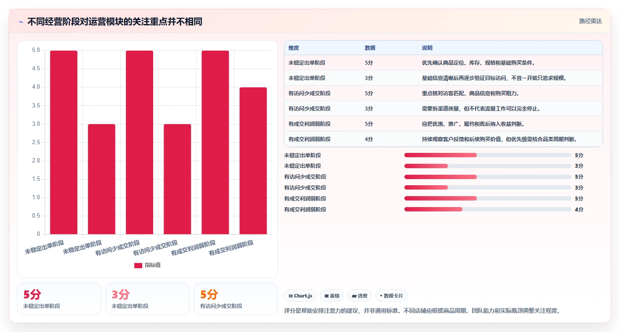Click the 有访问少成交阶段 chart bar reaching 3.0
620x332 pixels.
[x=177, y=179]
